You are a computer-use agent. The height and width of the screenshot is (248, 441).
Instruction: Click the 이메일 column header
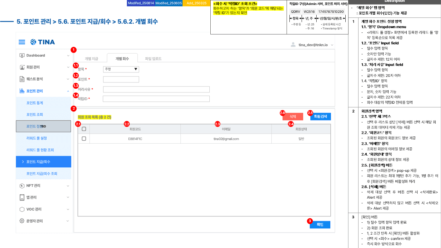click(226, 129)
